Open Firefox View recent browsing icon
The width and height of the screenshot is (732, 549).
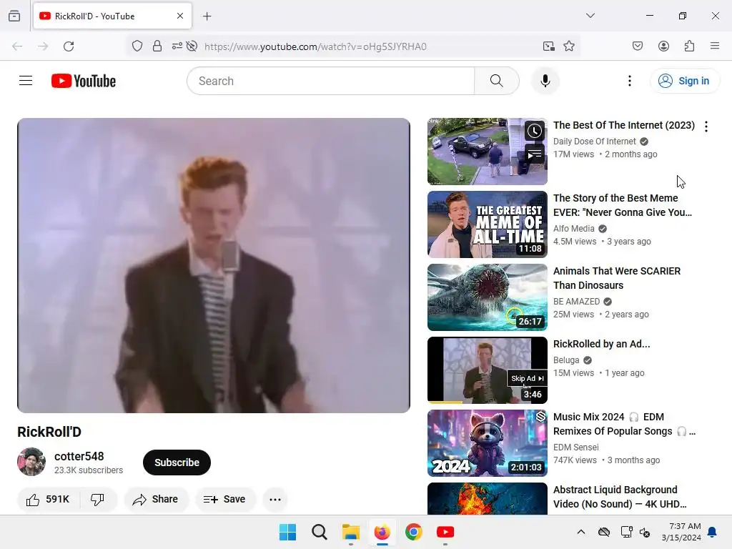coord(14,16)
